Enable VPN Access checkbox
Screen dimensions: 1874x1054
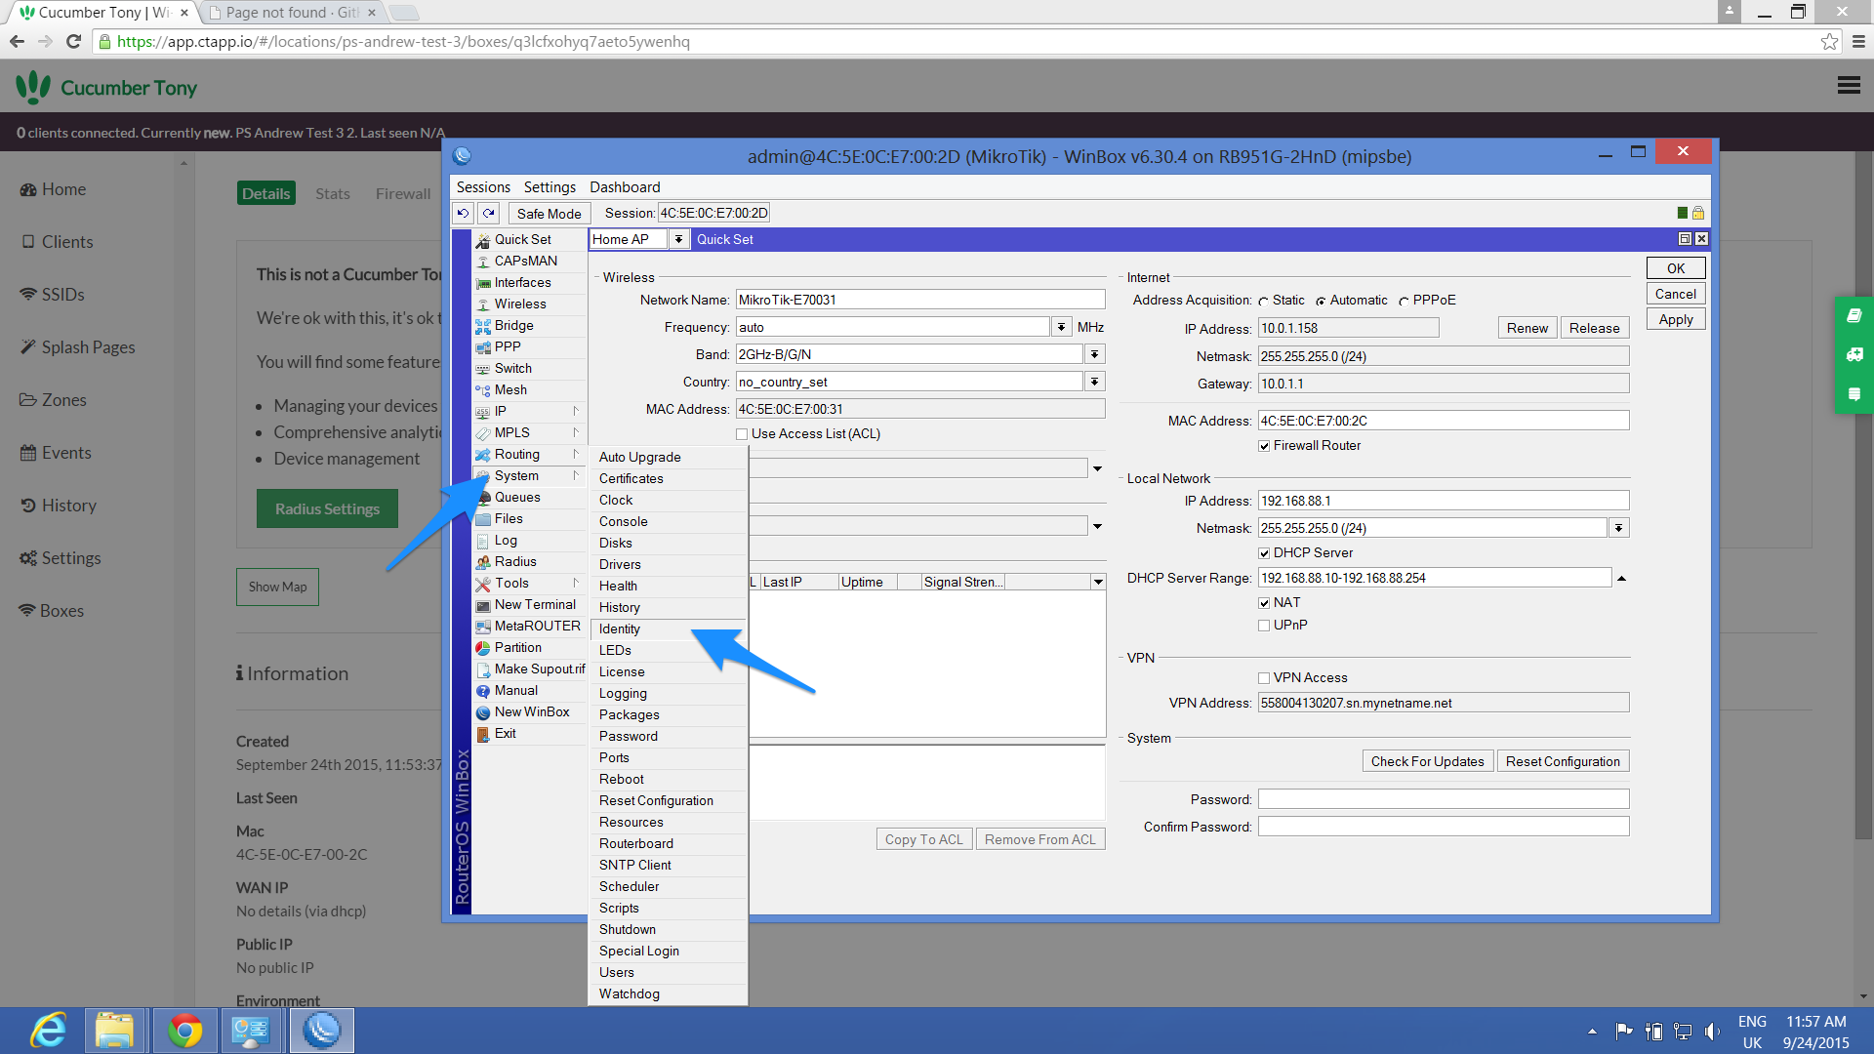[1264, 678]
